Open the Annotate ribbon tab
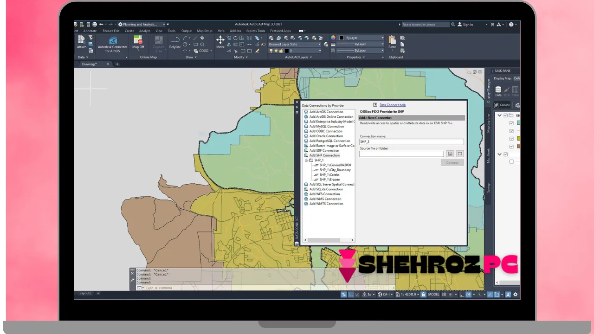The width and height of the screenshot is (594, 334). point(90,31)
